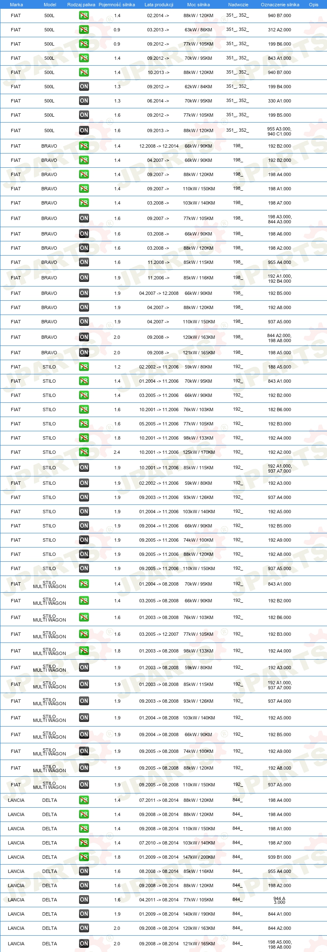Click petrol icon in Stilo 2.4 row
This screenshot has height=952, width=327.
[84, 452]
